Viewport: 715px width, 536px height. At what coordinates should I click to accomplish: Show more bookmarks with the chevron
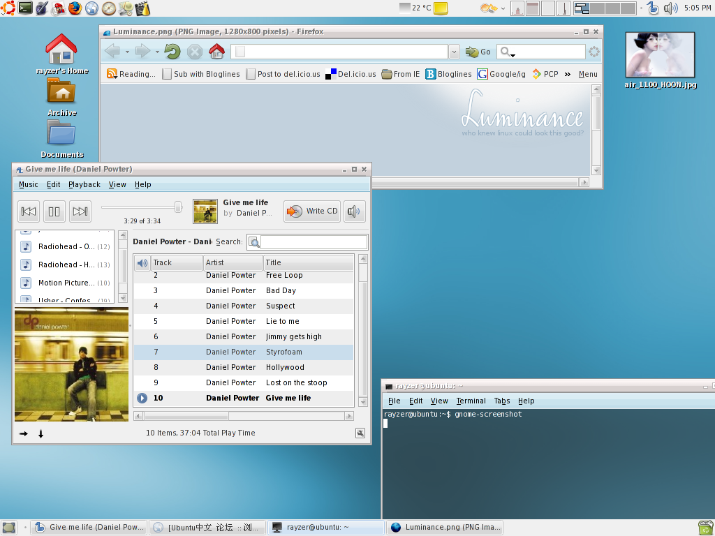click(x=567, y=74)
